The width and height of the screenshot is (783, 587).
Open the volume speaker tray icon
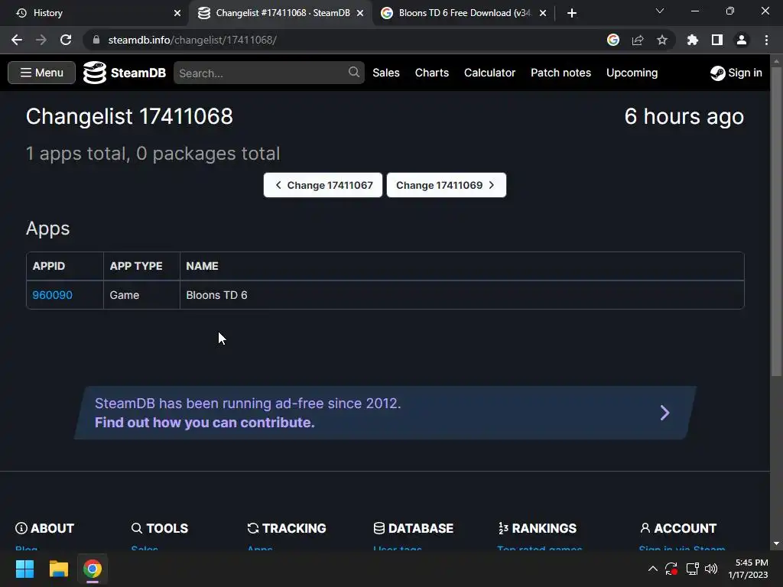tap(711, 569)
